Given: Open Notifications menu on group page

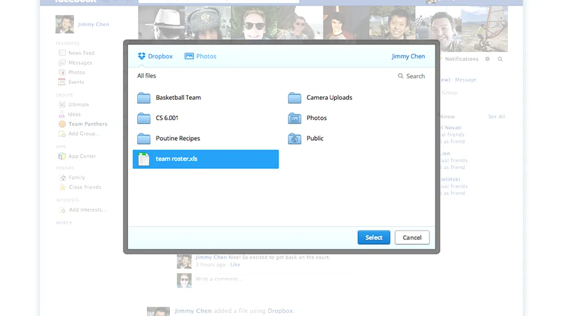Looking at the screenshot, I should click(461, 59).
